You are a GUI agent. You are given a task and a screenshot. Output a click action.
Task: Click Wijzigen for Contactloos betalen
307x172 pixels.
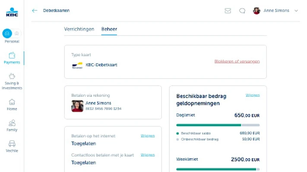[x=148, y=155]
